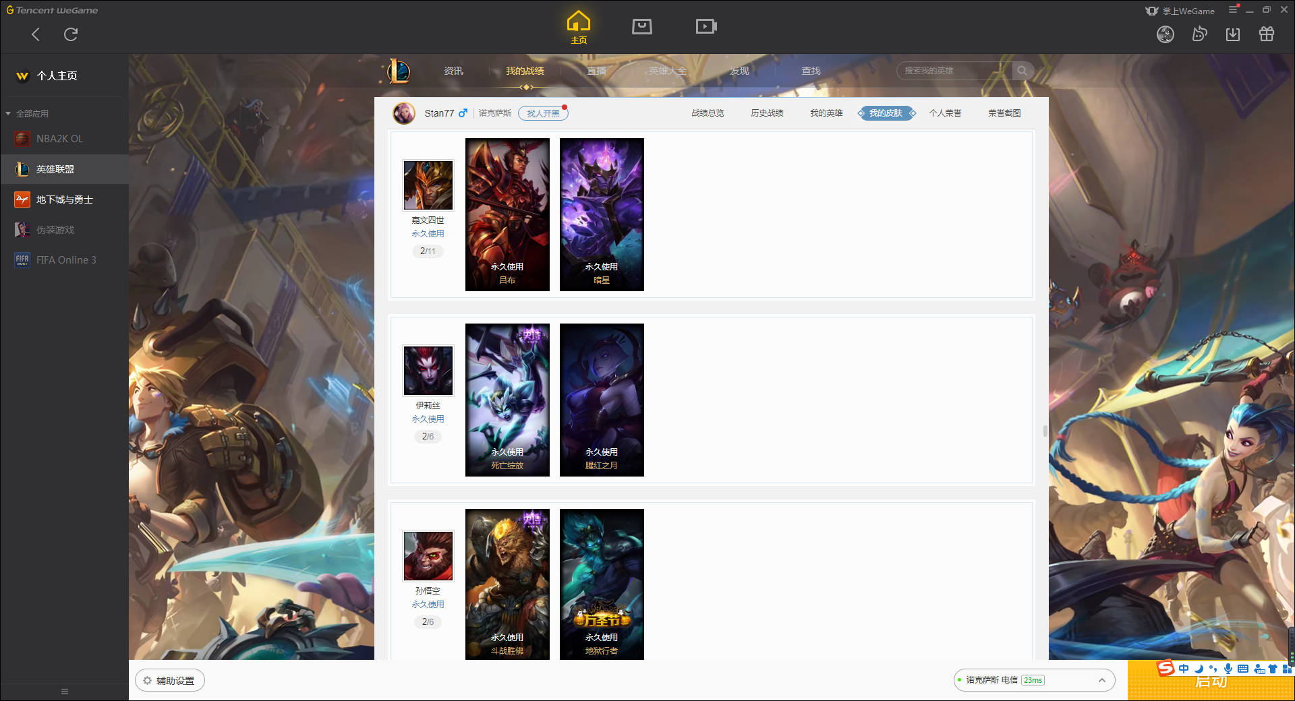Screen dimensions: 1295x701
Task: Open the 发现 tab
Action: 739,71
